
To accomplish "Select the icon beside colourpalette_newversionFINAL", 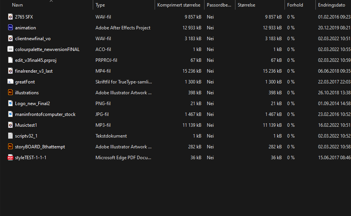I will pos(10,49).
